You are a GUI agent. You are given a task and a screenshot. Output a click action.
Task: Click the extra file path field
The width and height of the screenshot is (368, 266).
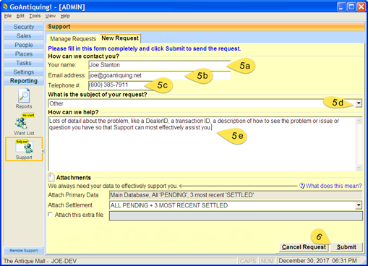pos(236,215)
